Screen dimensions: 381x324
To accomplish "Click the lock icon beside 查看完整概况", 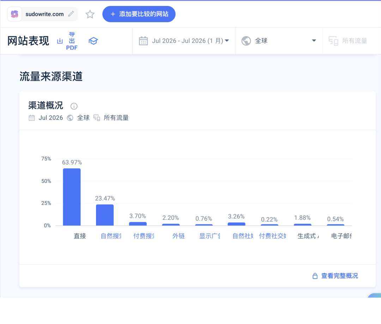I will pos(315,276).
